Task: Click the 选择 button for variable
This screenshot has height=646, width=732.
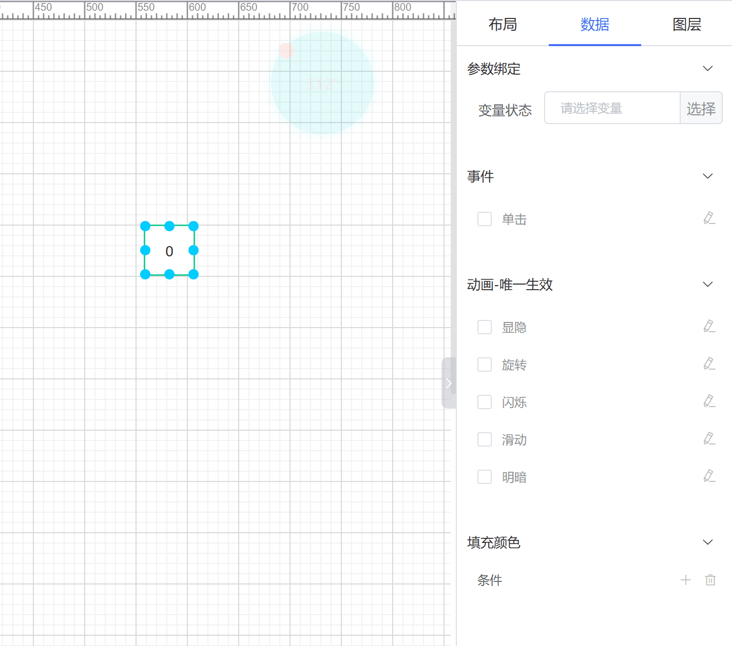Action: pyautogui.click(x=701, y=108)
